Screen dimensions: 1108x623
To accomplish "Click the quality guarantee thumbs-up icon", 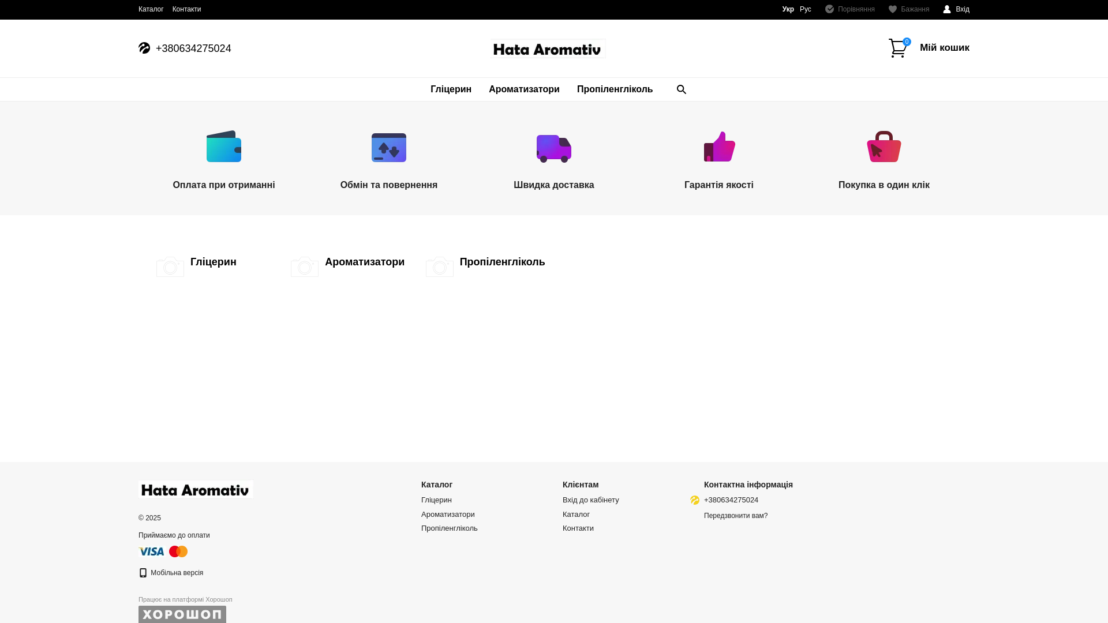I will pos(720,147).
